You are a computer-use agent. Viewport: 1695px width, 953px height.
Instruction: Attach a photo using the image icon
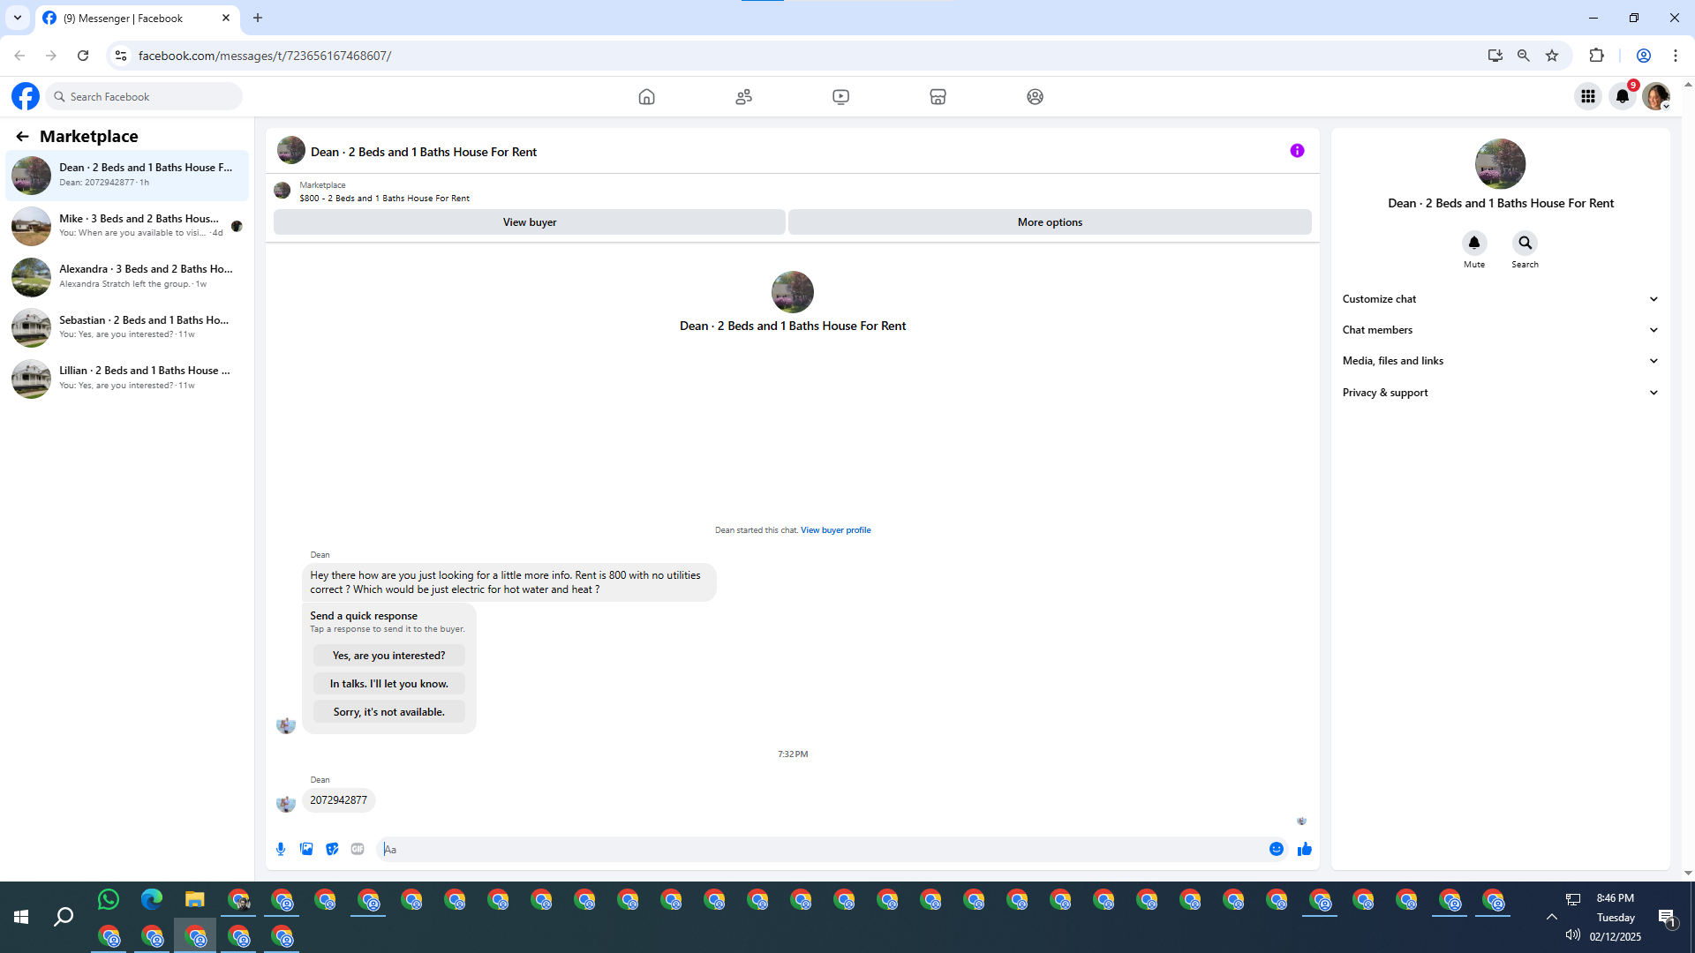click(x=306, y=849)
